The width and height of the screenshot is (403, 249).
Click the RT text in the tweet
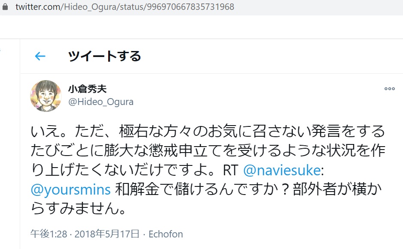click(x=230, y=170)
